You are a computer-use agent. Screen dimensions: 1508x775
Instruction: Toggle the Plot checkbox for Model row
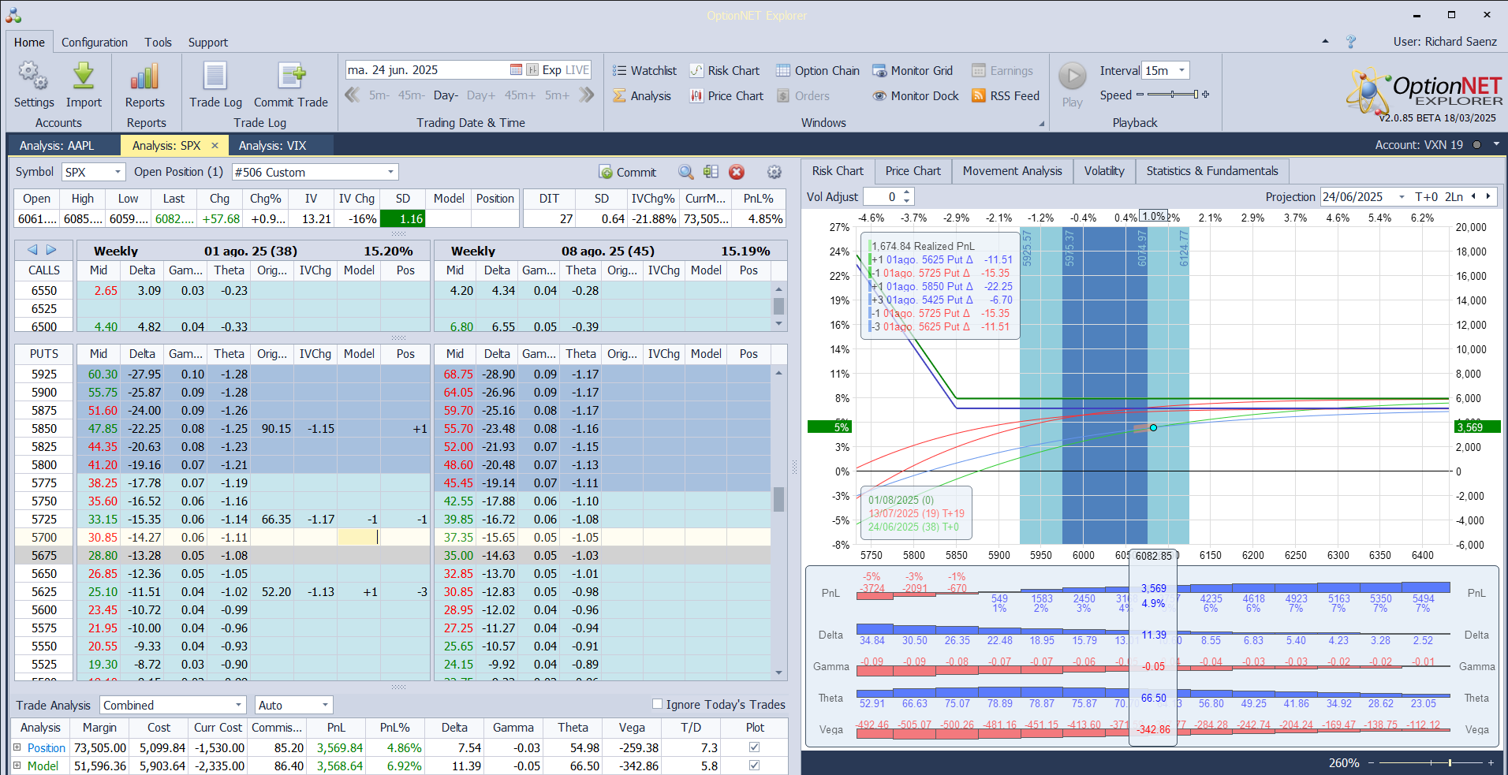coord(754,766)
